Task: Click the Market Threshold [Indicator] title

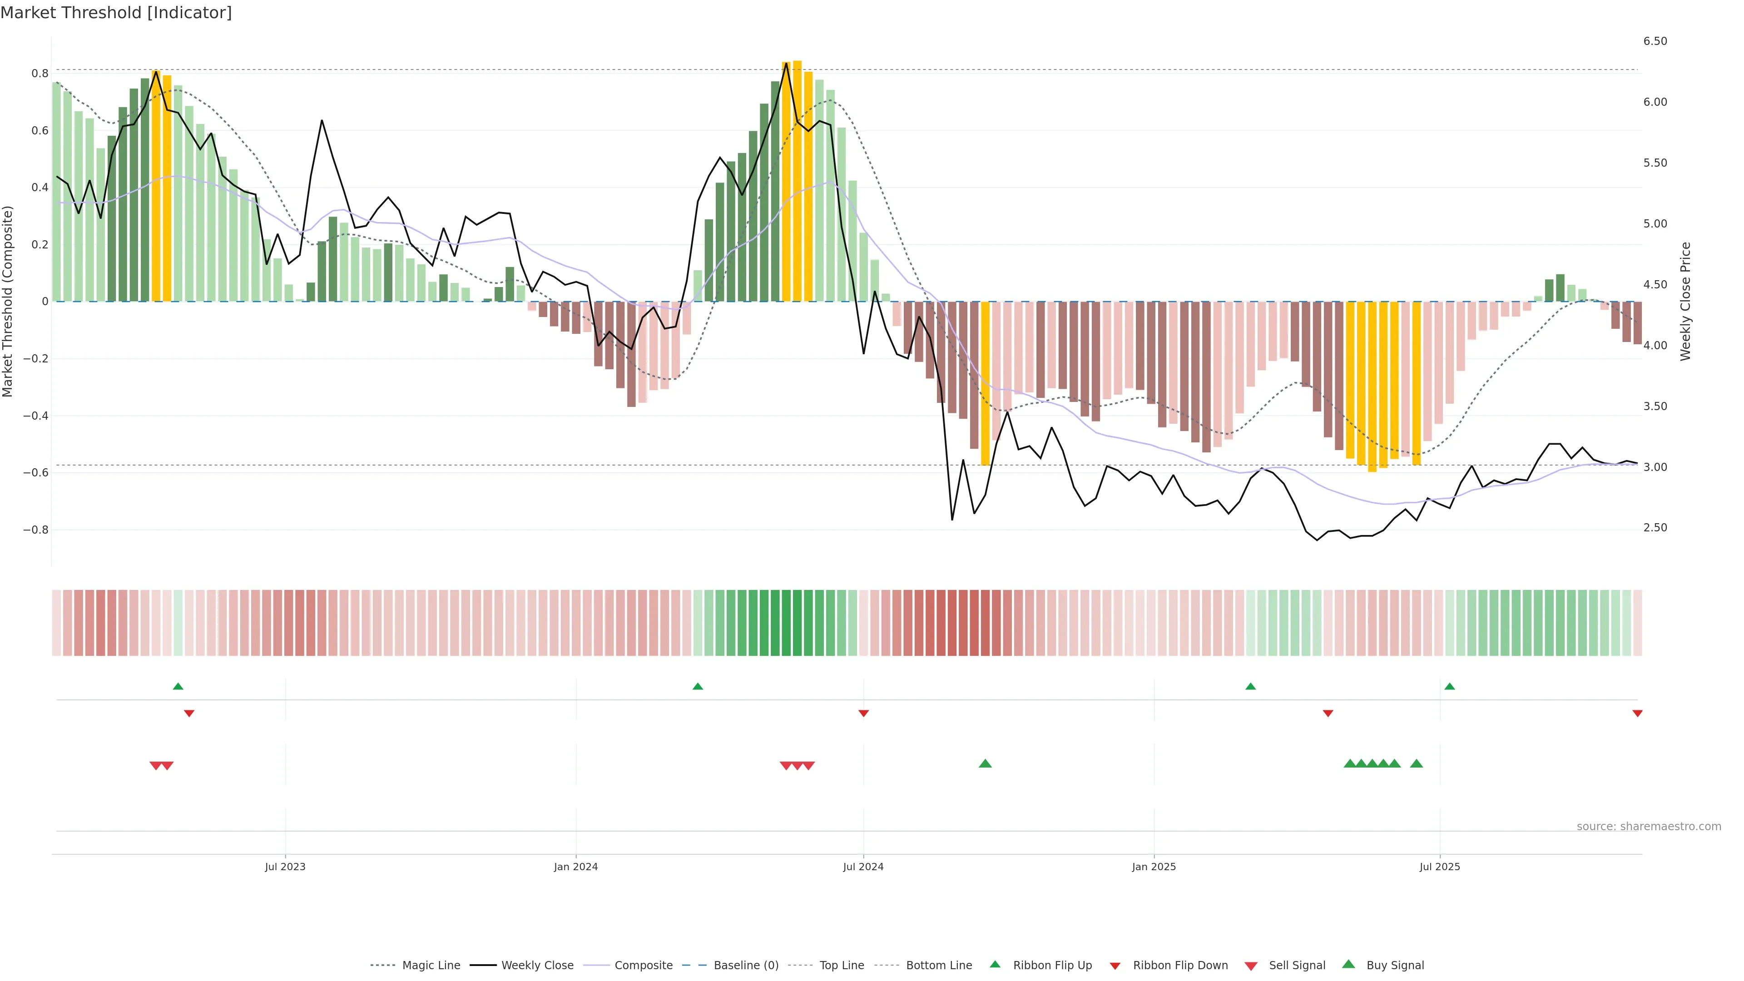Action: tap(116, 13)
